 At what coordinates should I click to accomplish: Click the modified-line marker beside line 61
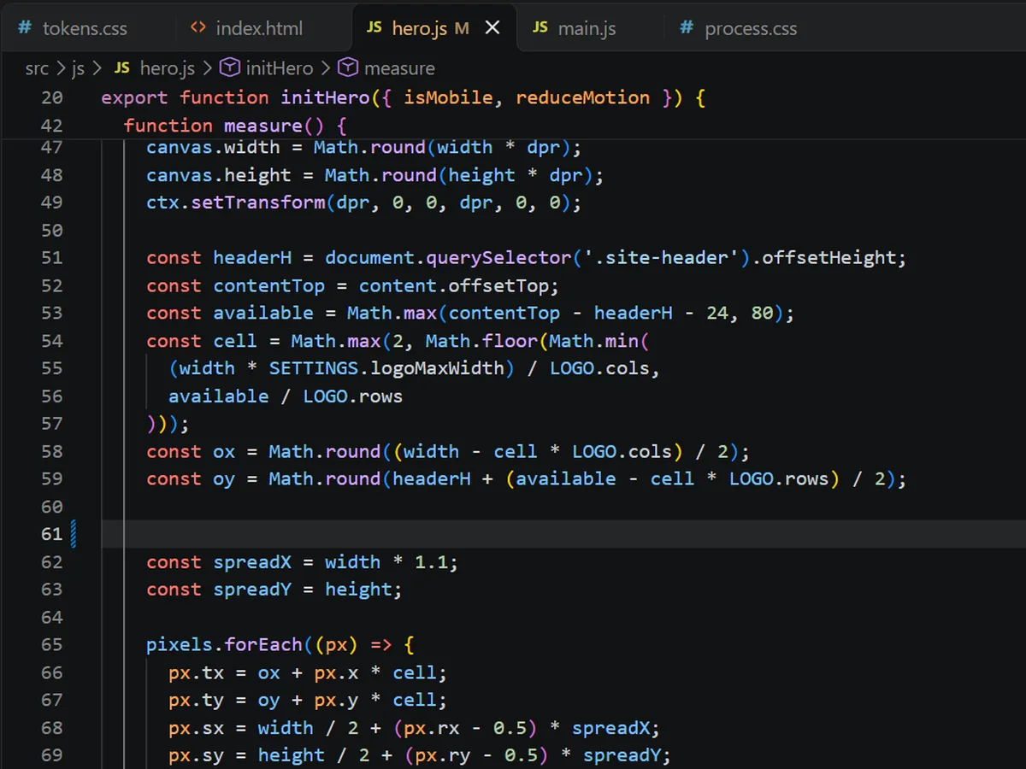point(74,534)
